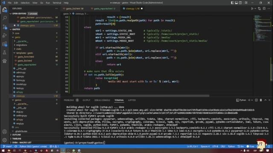
Task: Open the Explorer view in activity bar
Action: [x=5, y=10]
